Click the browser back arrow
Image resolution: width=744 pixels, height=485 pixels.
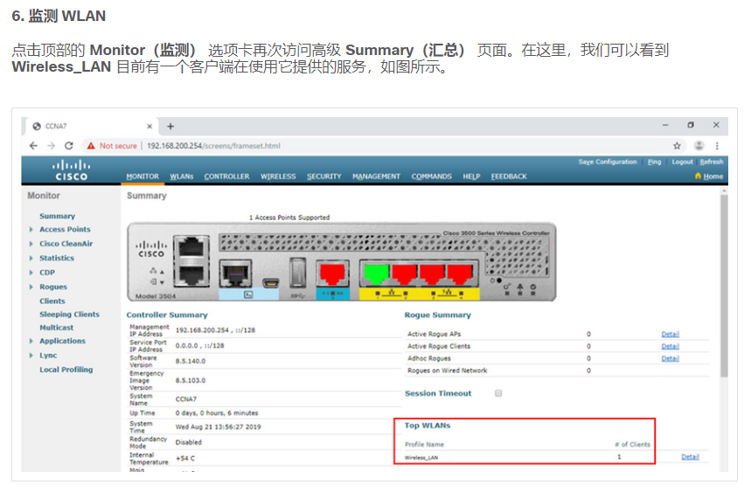tap(34, 145)
